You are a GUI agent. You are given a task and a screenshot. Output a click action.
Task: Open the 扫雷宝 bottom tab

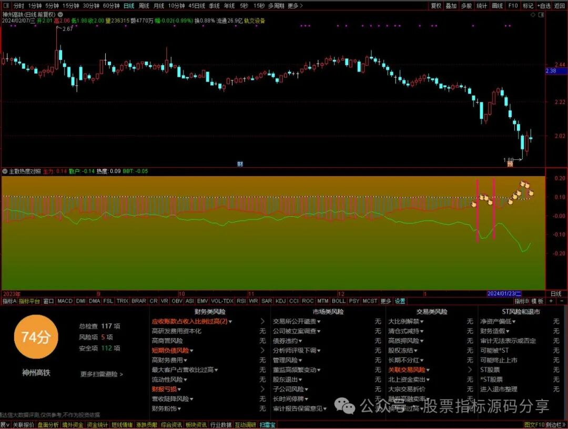pos(267,425)
